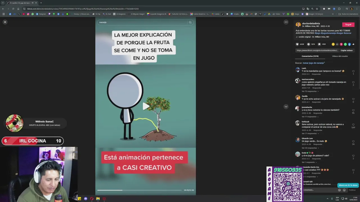Image resolution: width=360 pixels, height=202 pixels.
Task: Like Evelu's comment about jugo de platano
Action: (x=353, y=156)
